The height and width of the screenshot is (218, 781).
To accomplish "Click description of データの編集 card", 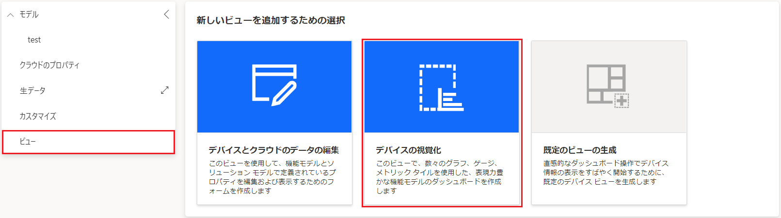I will [272, 177].
